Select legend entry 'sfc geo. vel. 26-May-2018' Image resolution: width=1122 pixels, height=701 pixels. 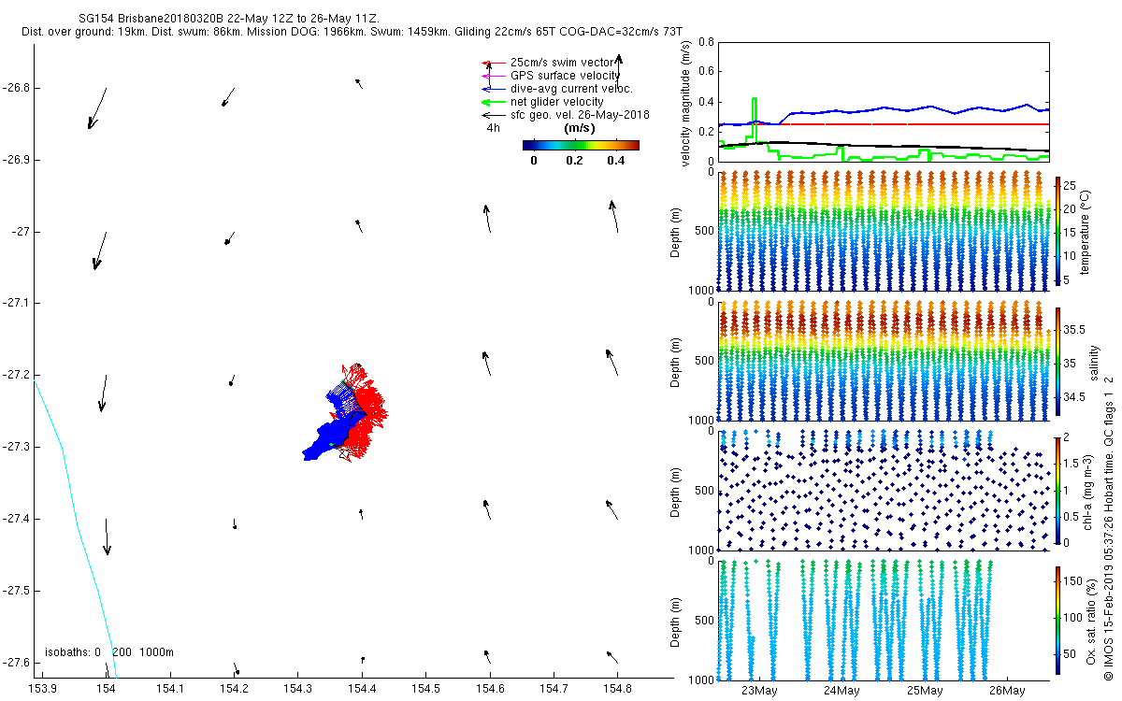(x=580, y=115)
